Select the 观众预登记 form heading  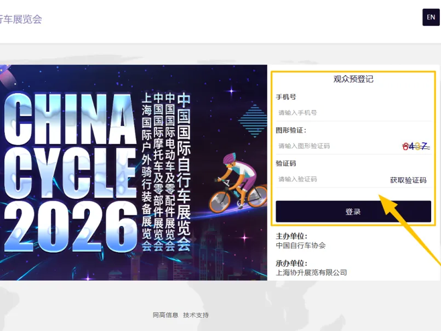(353, 79)
